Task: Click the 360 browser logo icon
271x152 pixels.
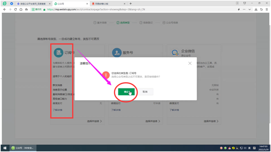Action: point(5,3)
